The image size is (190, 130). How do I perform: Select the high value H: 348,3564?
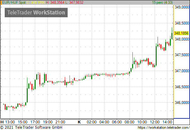(55, 3)
